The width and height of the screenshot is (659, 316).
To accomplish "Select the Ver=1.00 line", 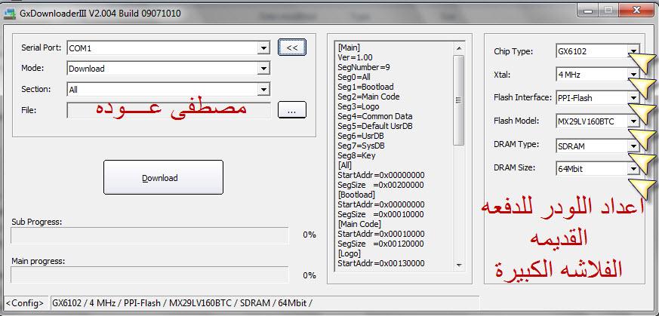I will (355, 57).
